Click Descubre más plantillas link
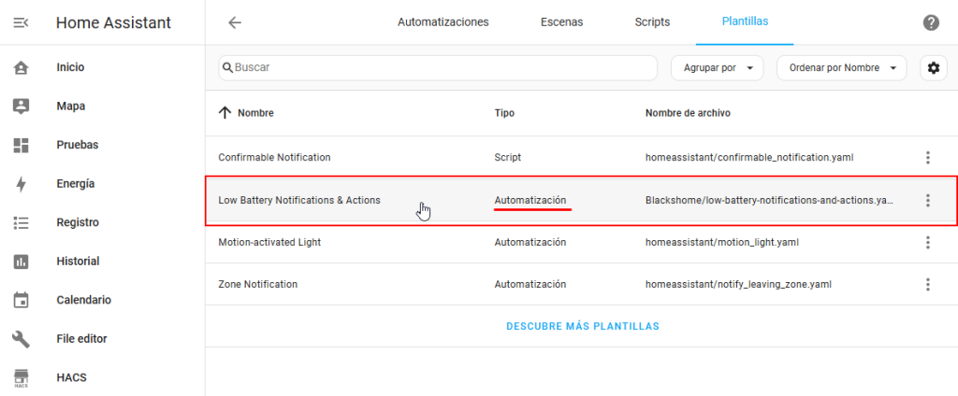This screenshot has height=396, width=958. (x=582, y=327)
